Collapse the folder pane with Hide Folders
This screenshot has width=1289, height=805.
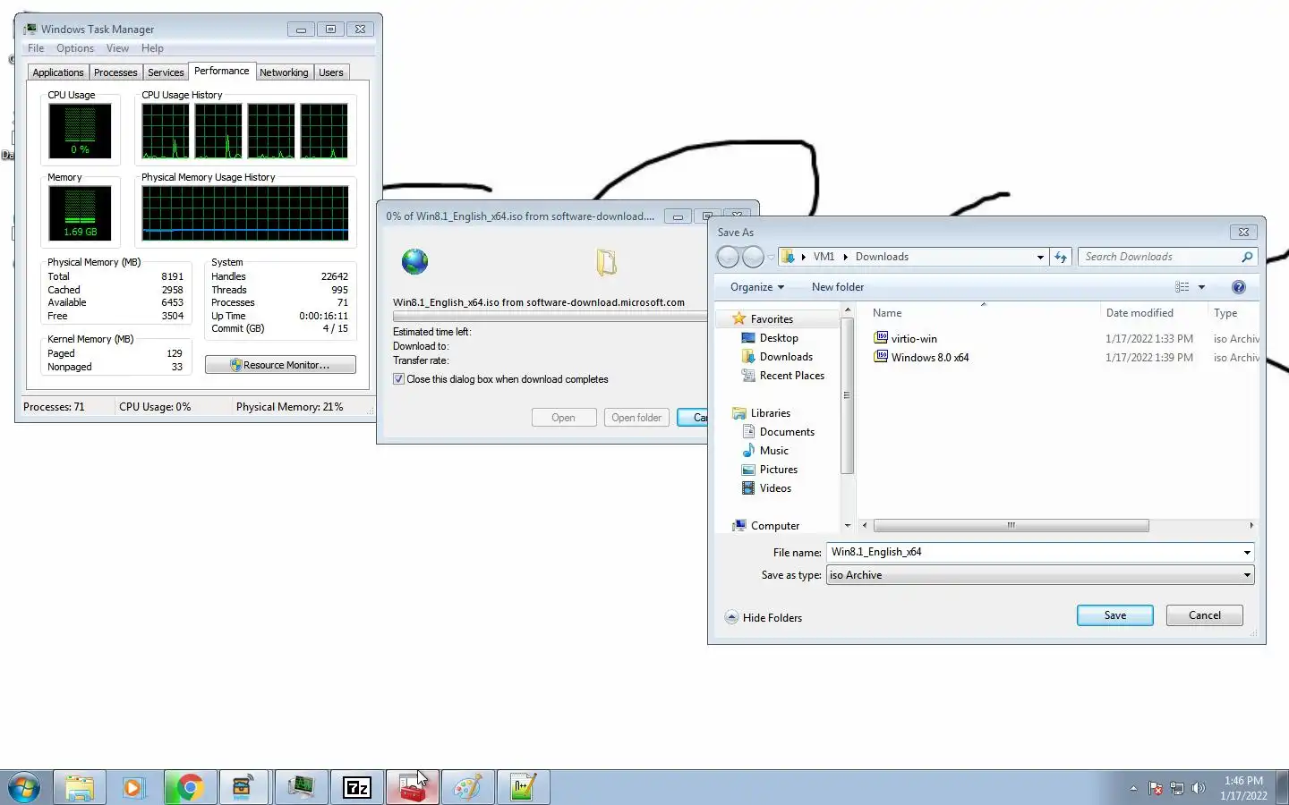764,617
